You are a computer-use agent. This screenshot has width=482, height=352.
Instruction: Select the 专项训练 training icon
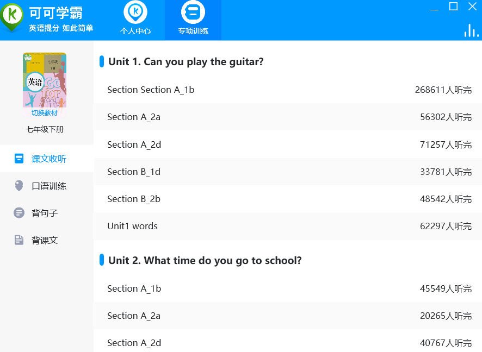pyautogui.click(x=193, y=12)
